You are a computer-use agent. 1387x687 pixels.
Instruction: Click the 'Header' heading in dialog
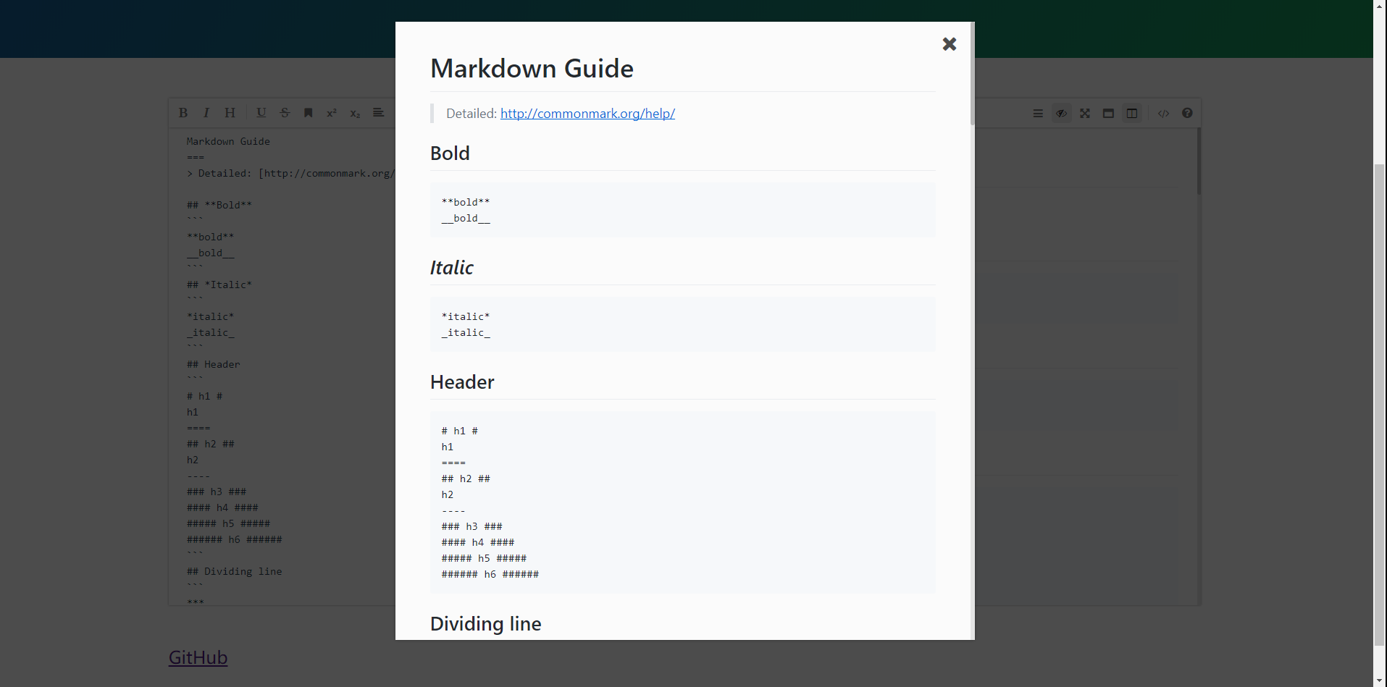tap(462, 382)
